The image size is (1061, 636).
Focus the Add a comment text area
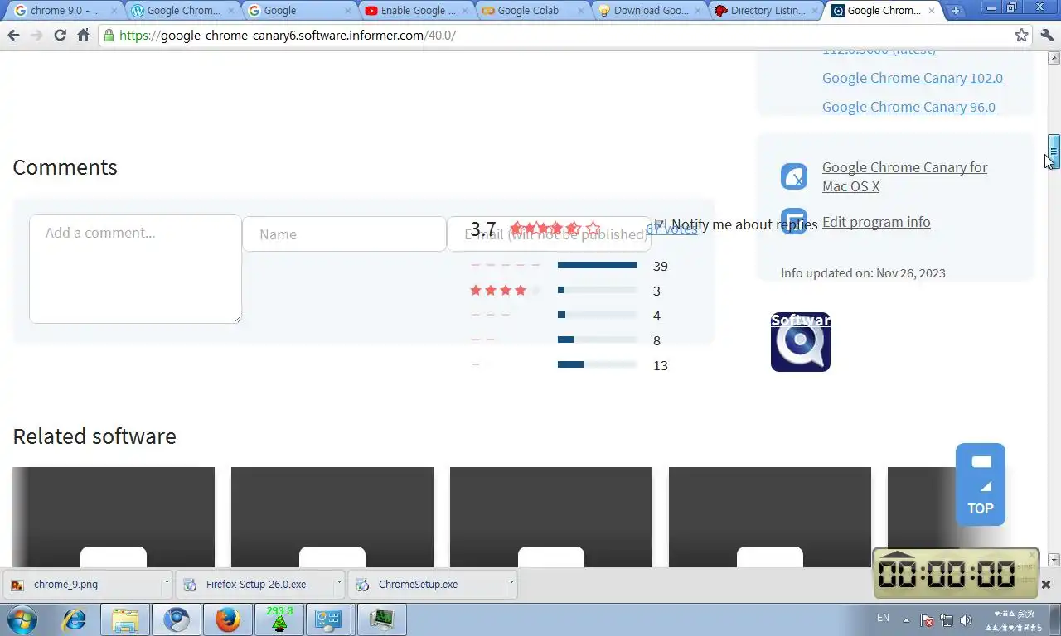[x=135, y=269]
